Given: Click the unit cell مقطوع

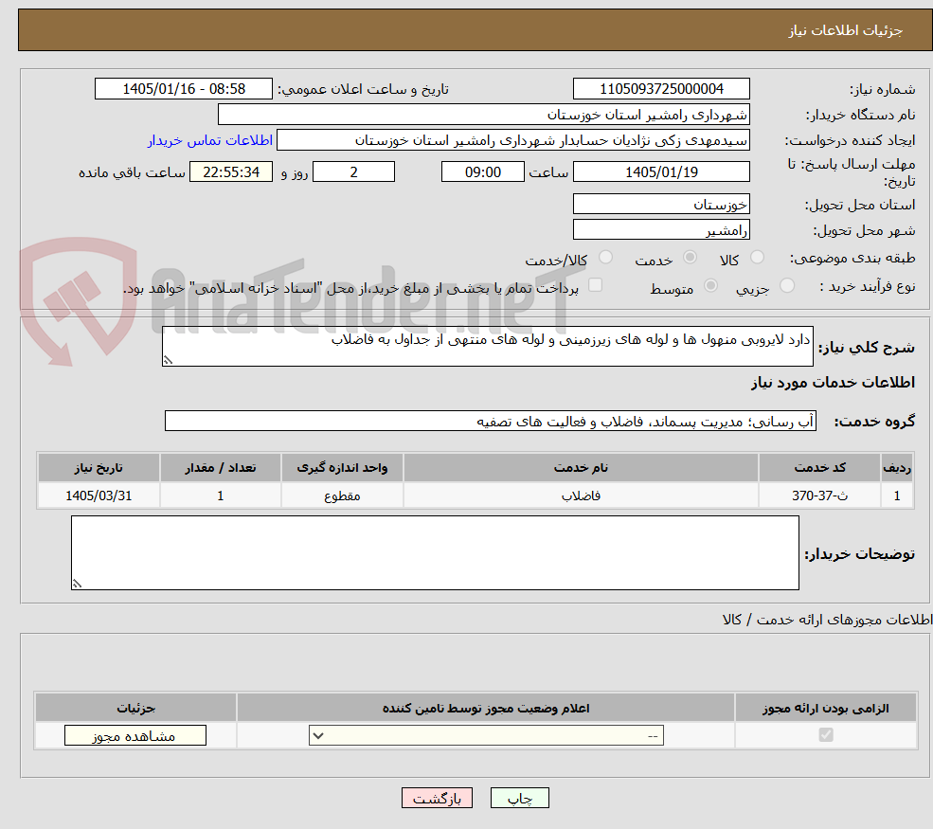Looking at the screenshot, I should pyautogui.click(x=342, y=496).
